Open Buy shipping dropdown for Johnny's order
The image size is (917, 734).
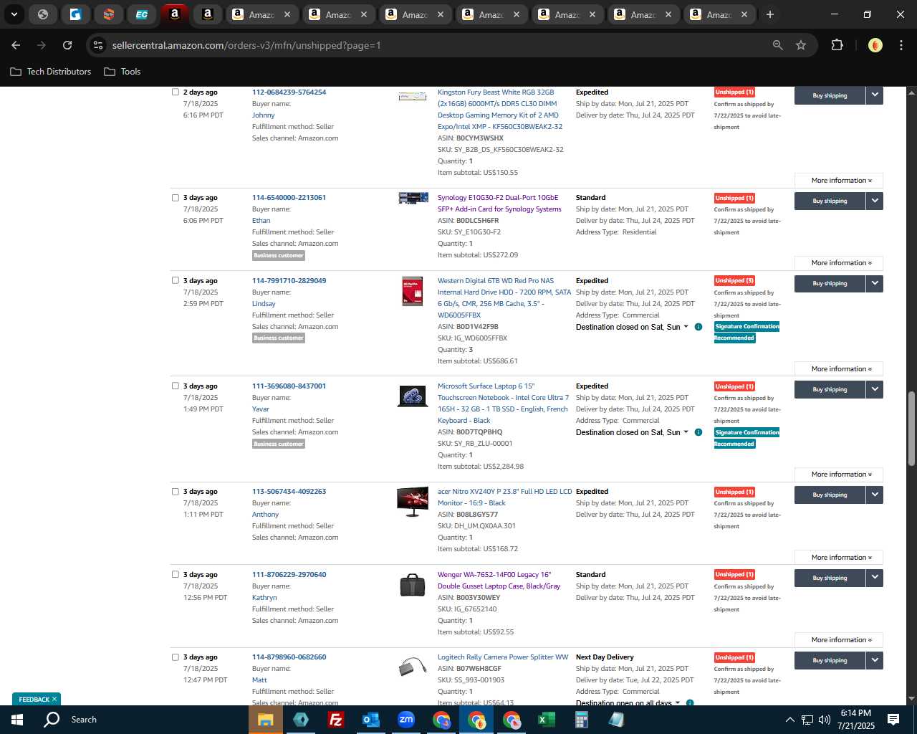click(x=875, y=95)
